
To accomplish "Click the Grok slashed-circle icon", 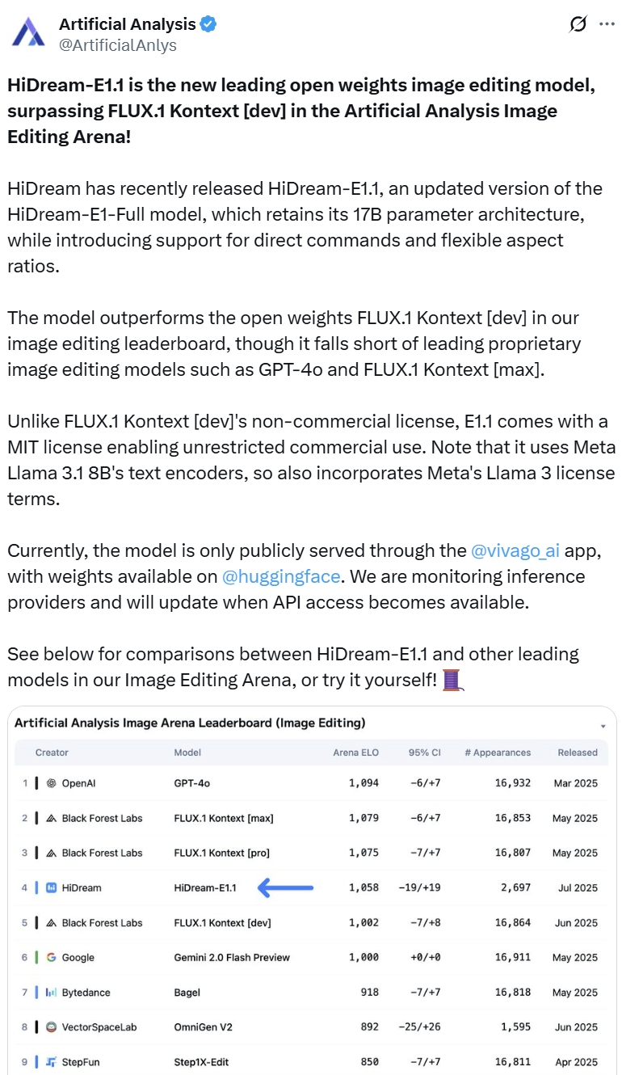I will pyautogui.click(x=578, y=24).
